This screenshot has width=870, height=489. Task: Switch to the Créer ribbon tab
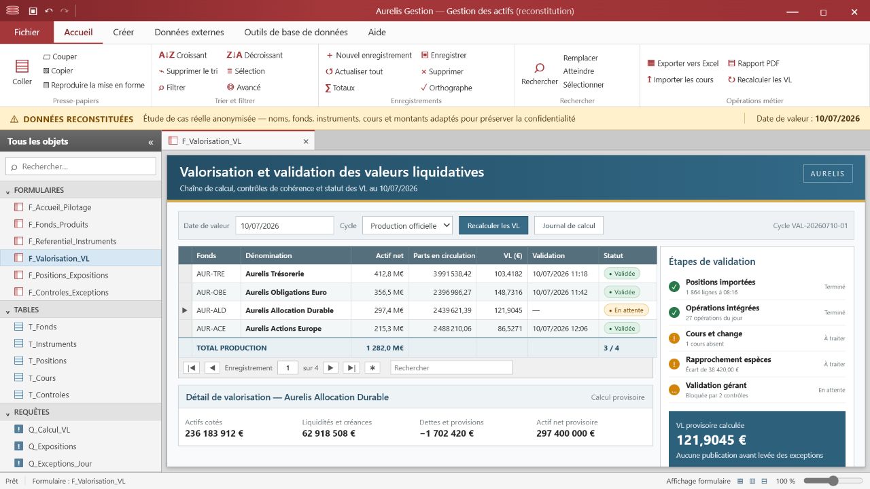click(x=124, y=32)
